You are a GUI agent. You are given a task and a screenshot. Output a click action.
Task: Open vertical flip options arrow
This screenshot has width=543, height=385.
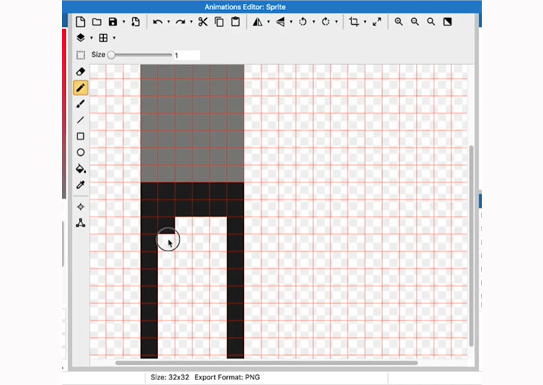click(x=291, y=22)
